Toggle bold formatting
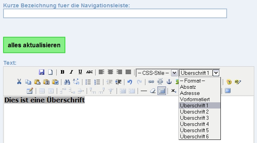 coord(62,72)
